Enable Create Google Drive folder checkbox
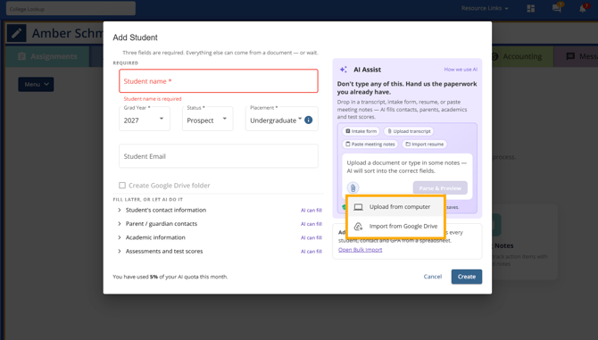Viewport: 598px width, 340px height. [122, 186]
